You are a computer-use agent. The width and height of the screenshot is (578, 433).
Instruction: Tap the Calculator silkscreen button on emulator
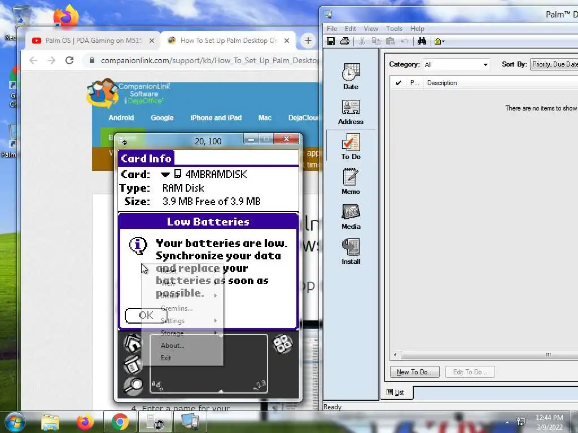(282, 344)
